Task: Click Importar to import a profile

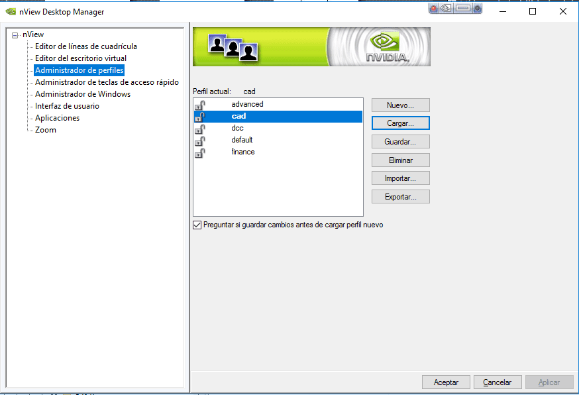Action: (x=400, y=178)
